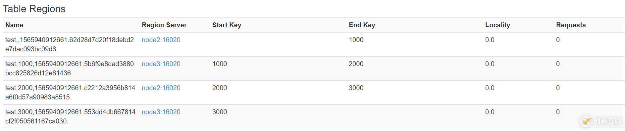
Task: Select the Table Regions heading
Action: click(x=34, y=9)
